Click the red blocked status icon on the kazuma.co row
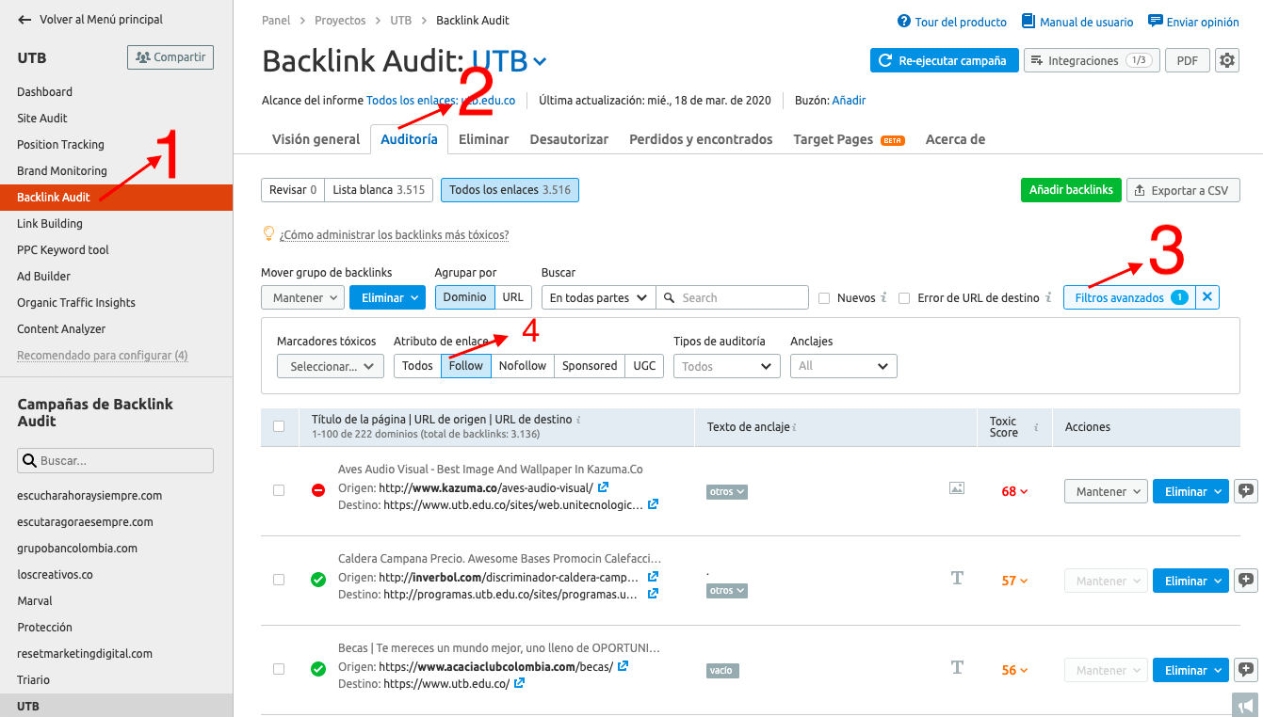This screenshot has height=717, width=1263. point(317,489)
